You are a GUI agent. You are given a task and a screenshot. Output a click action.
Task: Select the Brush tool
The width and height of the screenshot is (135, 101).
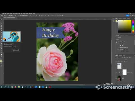[1, 34]
